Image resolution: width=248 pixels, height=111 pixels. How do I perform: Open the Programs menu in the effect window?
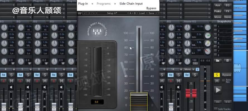click(104, 3)
